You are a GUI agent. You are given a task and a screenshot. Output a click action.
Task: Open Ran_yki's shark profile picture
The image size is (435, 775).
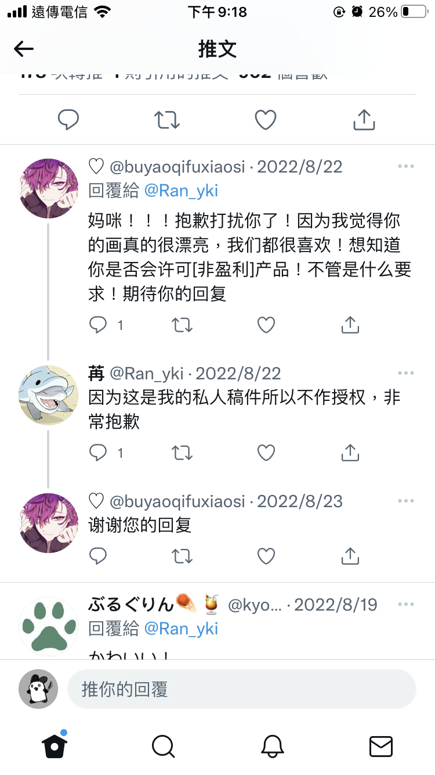49,395
